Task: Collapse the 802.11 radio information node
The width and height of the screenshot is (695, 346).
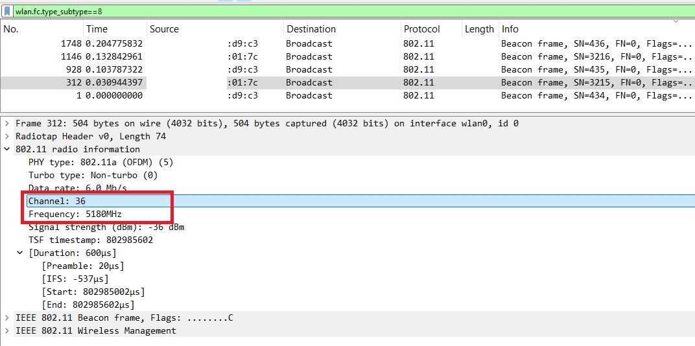Action: click(6, 149)
